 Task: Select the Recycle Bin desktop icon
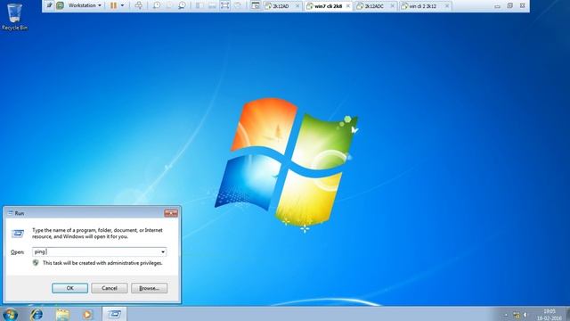click(x=14, y=16)
